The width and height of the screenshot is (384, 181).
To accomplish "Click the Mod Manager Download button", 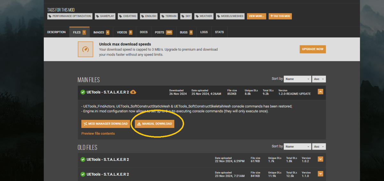I will pos(106,124).
